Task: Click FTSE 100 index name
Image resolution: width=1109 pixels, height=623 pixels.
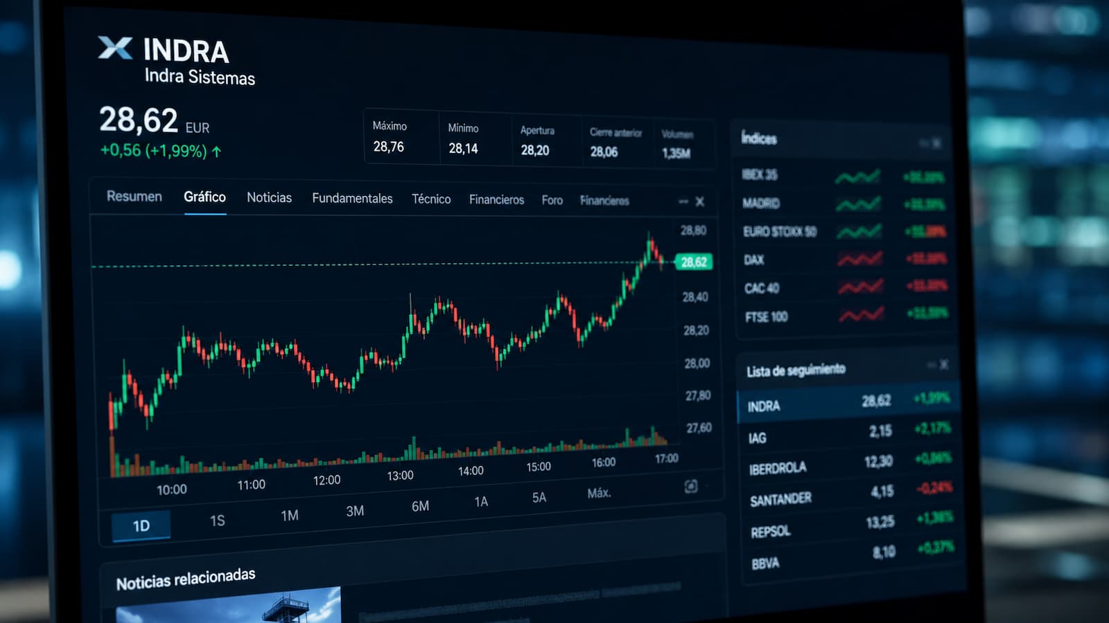Action: pyautogui.click(x=767, y=317)
